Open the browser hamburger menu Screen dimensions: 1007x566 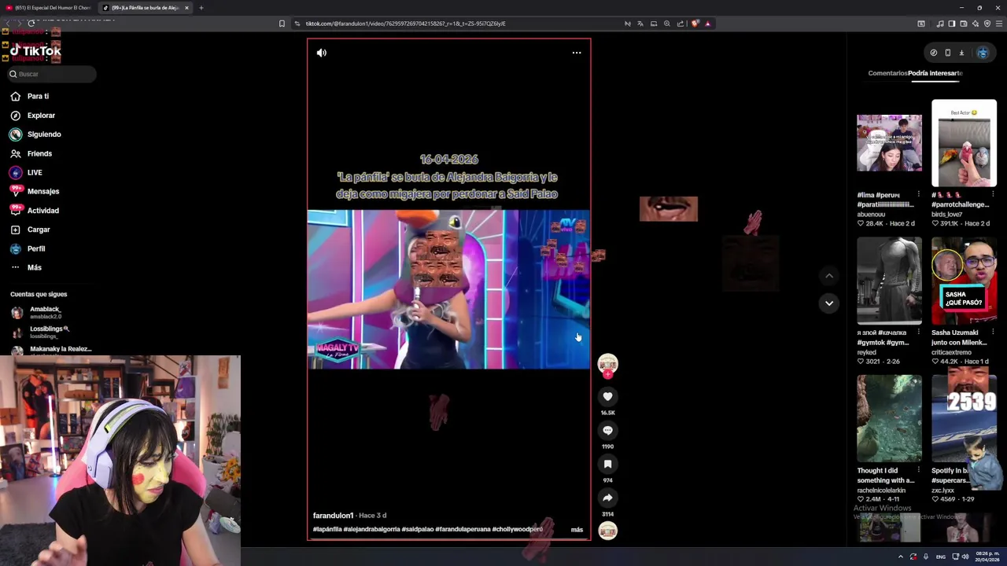[x=998, y=24]
